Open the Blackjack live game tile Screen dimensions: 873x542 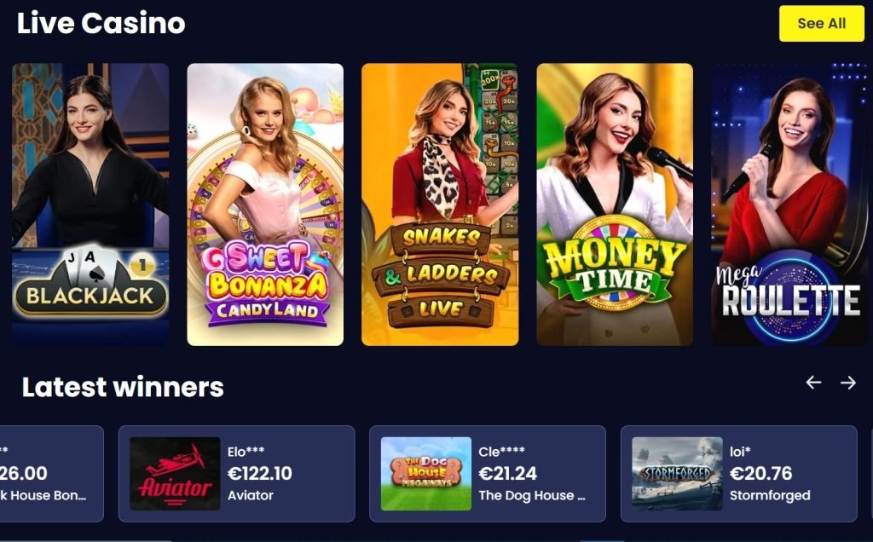[x=90, y=205]
